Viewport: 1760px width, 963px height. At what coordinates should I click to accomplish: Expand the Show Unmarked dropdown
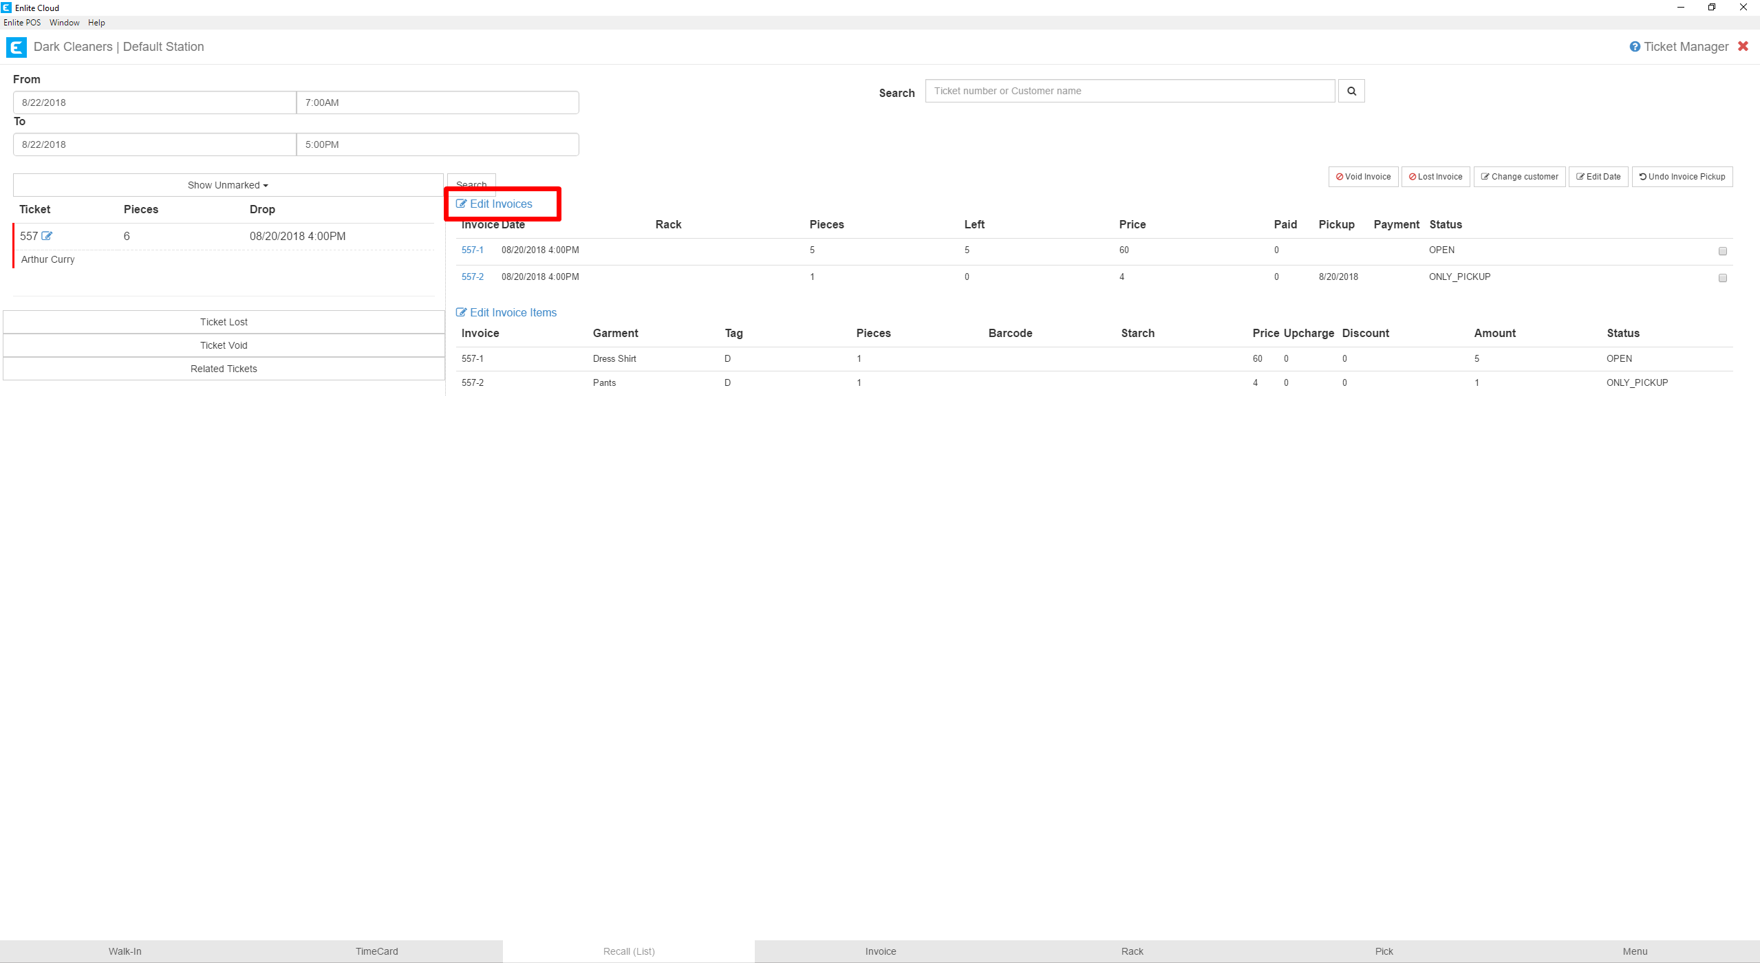point(228,185)
